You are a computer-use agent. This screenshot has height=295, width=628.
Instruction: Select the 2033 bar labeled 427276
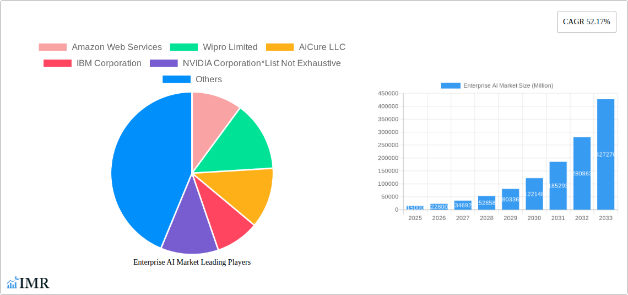(x=605, y=154)
